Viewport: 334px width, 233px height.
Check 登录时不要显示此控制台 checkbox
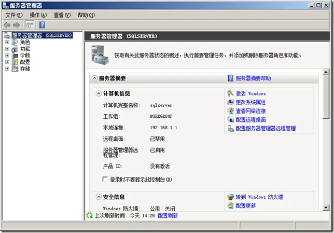[105, 179]
